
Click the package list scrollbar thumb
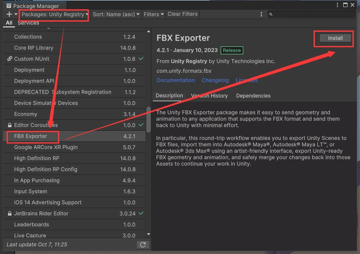click(x=149, y=119)
